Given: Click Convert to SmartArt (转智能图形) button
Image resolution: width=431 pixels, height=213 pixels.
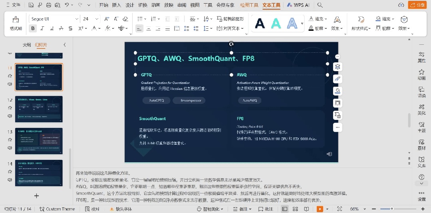Looking at the screenshot, I should pyautogui.click(x=230, y=19).
